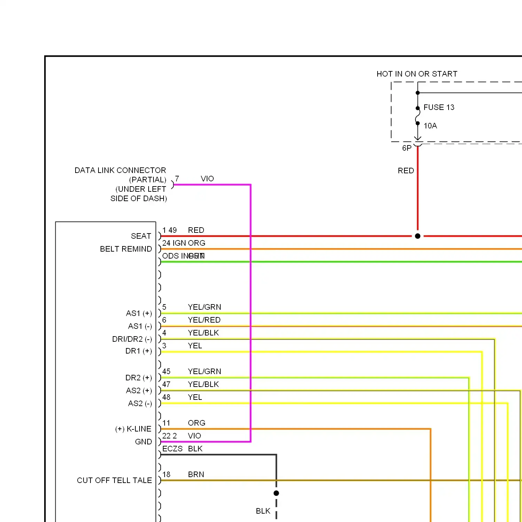Click the YEL label at pin 48
This screenshot has width=522, height=522.
tap(195, 397)
